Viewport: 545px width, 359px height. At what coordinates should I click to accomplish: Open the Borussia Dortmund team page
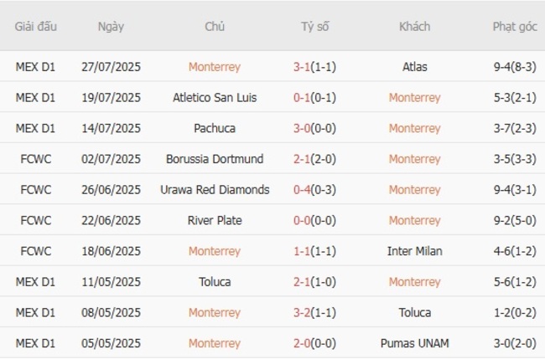pos(215,159)
